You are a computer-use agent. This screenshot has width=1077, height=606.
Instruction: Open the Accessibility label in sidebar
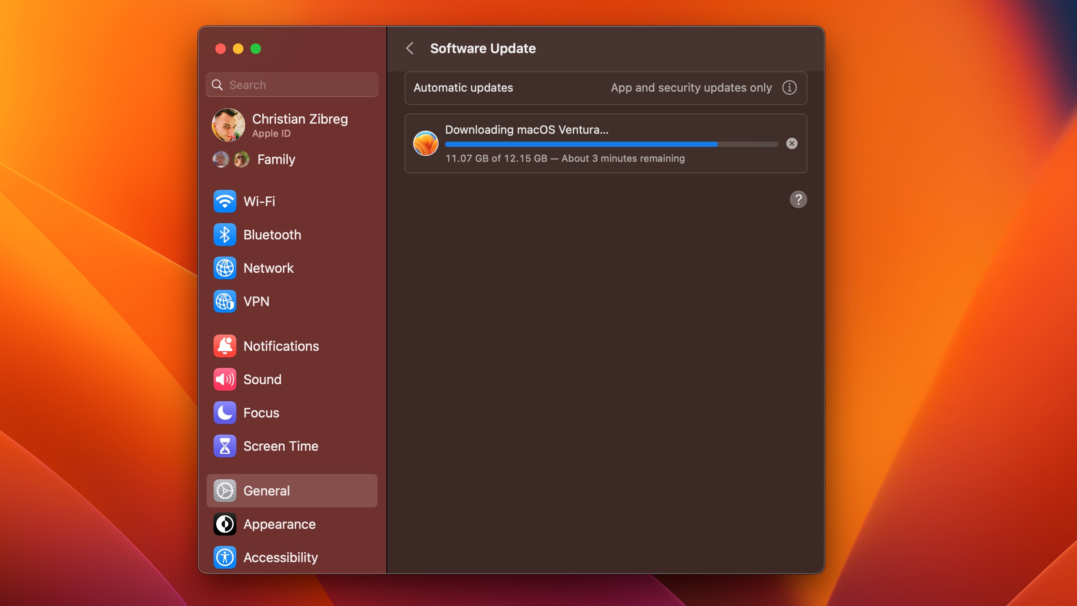(x=281, y=557)
